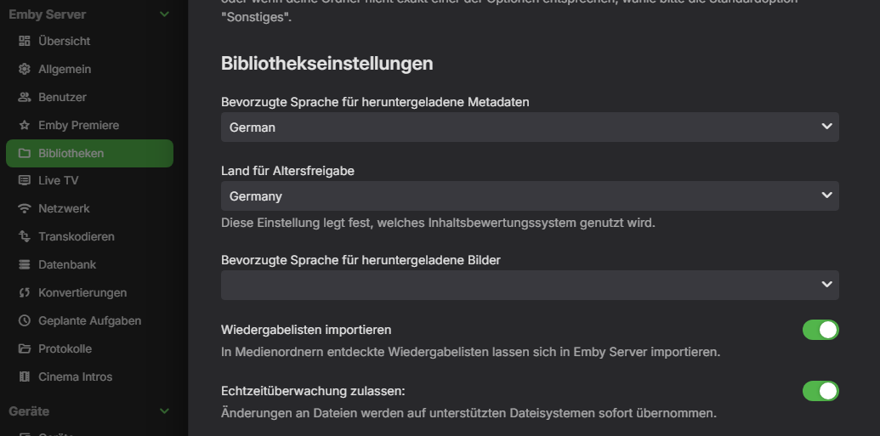The height and width of the screenshot is (436, 880).
Task: Open the metadata language dropdown showing German
Action: tap(530, 127)
